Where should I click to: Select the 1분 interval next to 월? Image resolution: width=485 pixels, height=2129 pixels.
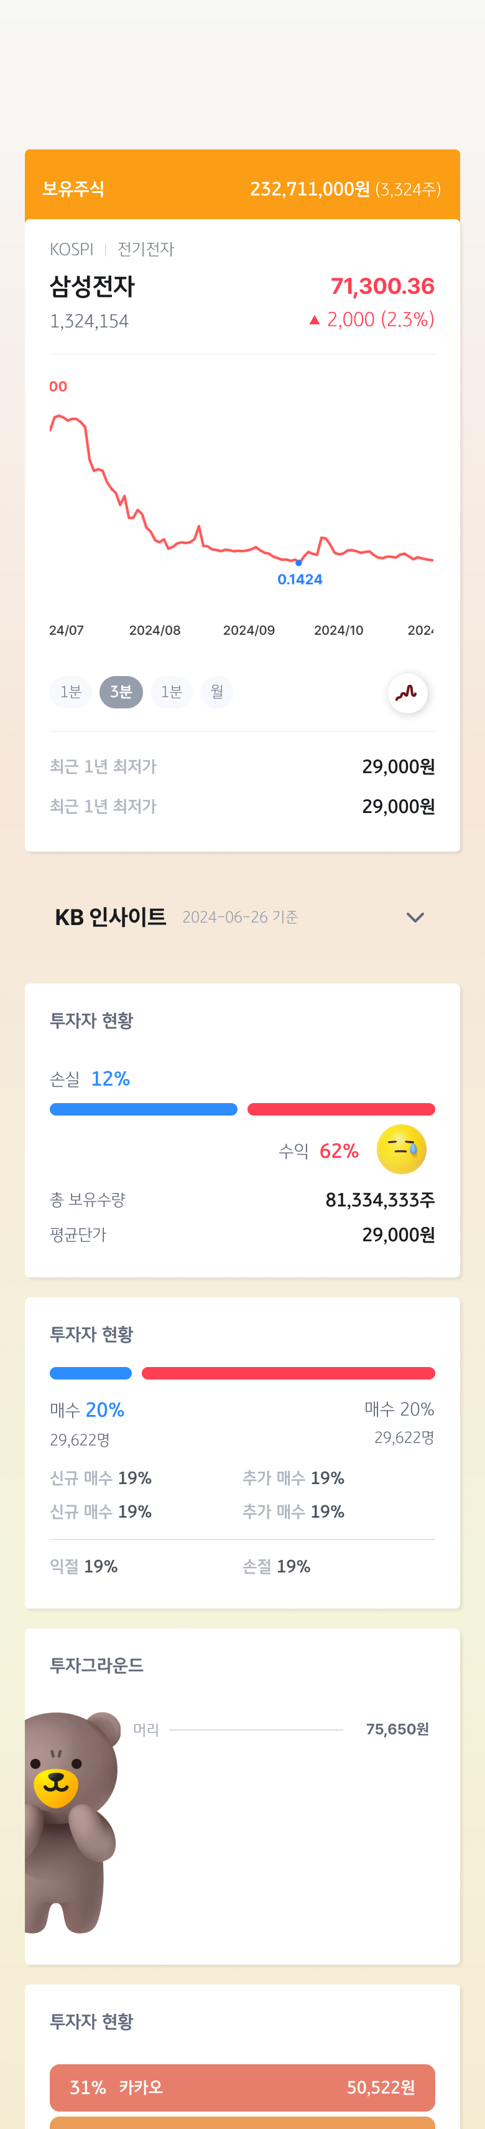(x=172, y=692)
